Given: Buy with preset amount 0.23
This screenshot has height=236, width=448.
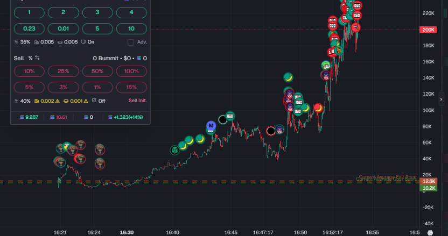Looking at the screenshot, I should coord(29,28).
